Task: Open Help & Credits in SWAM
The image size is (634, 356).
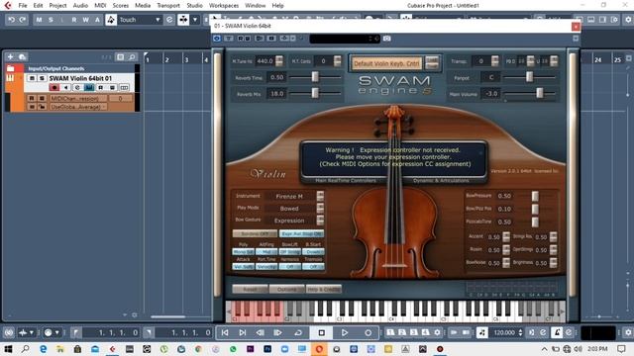Action: [x=324, y=289]
